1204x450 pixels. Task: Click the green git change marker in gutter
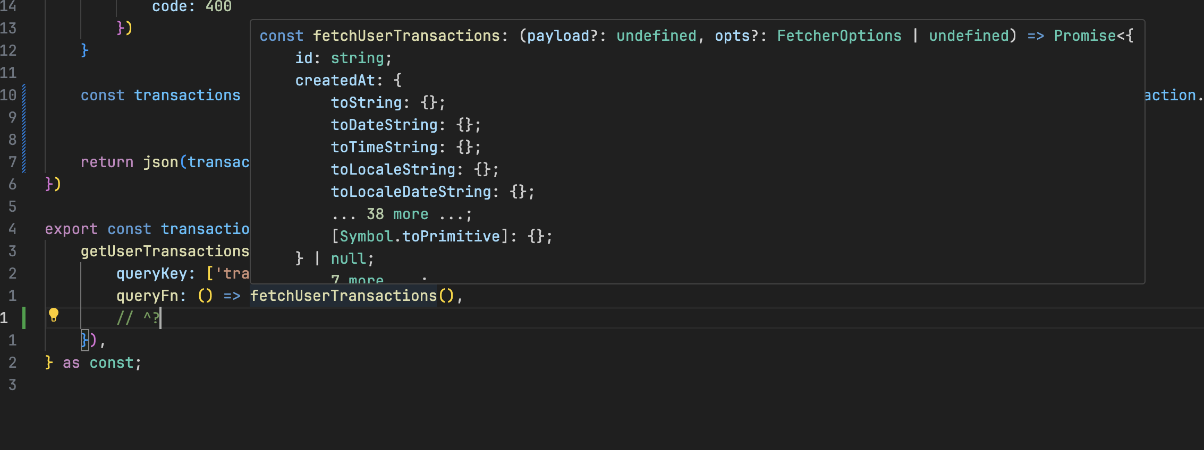tap(24, 318)
